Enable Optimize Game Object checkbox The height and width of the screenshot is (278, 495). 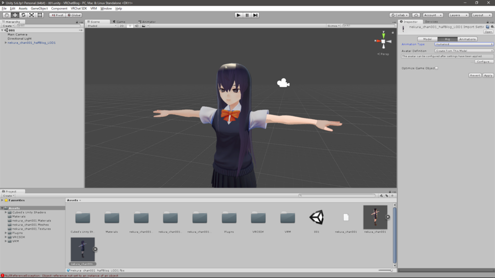coord(437,68)
